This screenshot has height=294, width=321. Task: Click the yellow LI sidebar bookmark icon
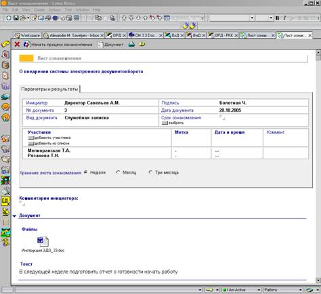point(5,201)
